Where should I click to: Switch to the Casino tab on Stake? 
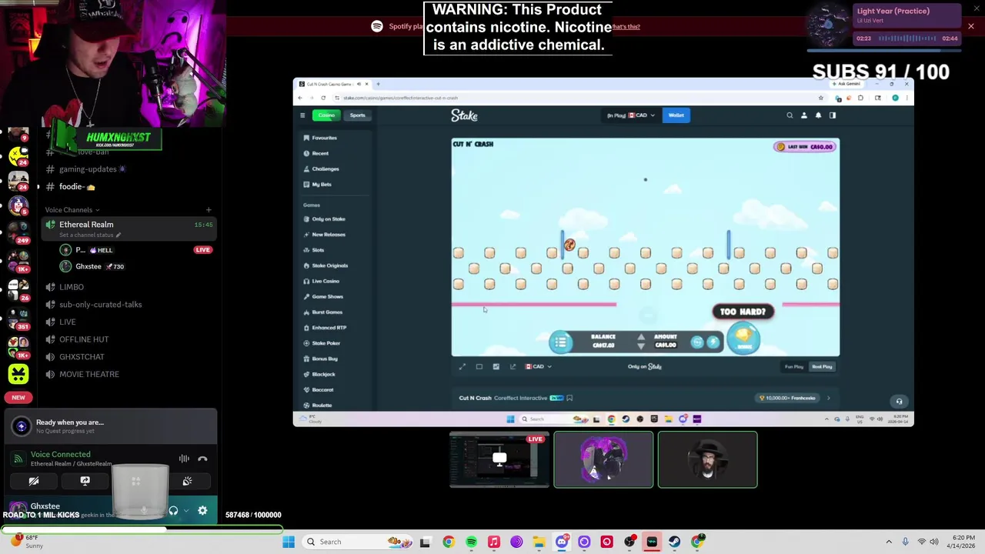point(326,115)
